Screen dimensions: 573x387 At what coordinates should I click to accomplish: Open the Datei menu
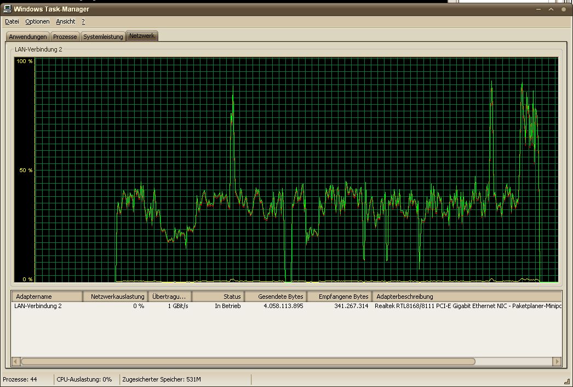(12, 21)
